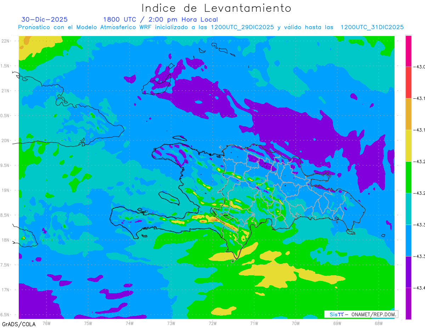The width and height of the screenshot is (425, 328).
Task: Click the '6.5N' latitude label
Action: (5, 315)
